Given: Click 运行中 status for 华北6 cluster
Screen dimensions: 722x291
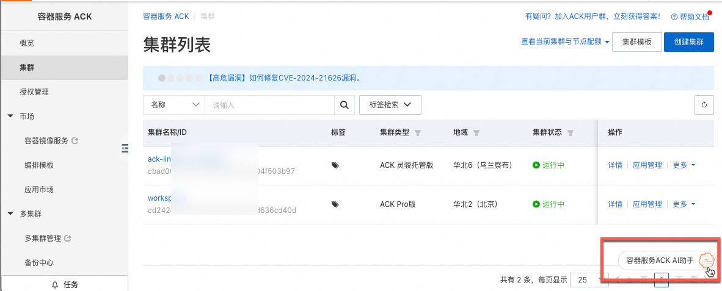Looking at the screenshot, I should point(549,165).
